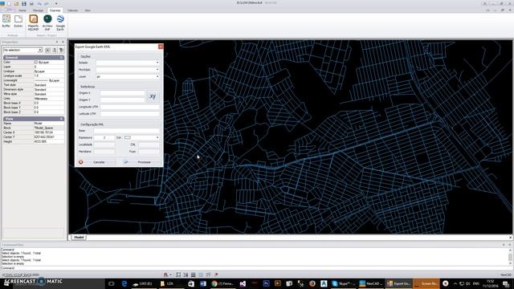This screenshot has width=514, height=289.
Task: Select the Express ribbon tab
Action: pyautogui.click(x=55, y=10)
